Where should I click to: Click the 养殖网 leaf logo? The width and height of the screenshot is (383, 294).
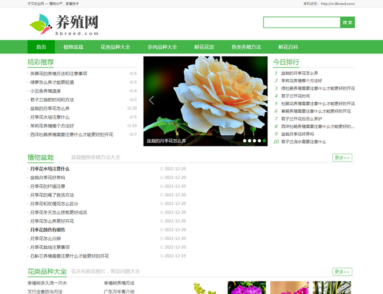point(39,25)
